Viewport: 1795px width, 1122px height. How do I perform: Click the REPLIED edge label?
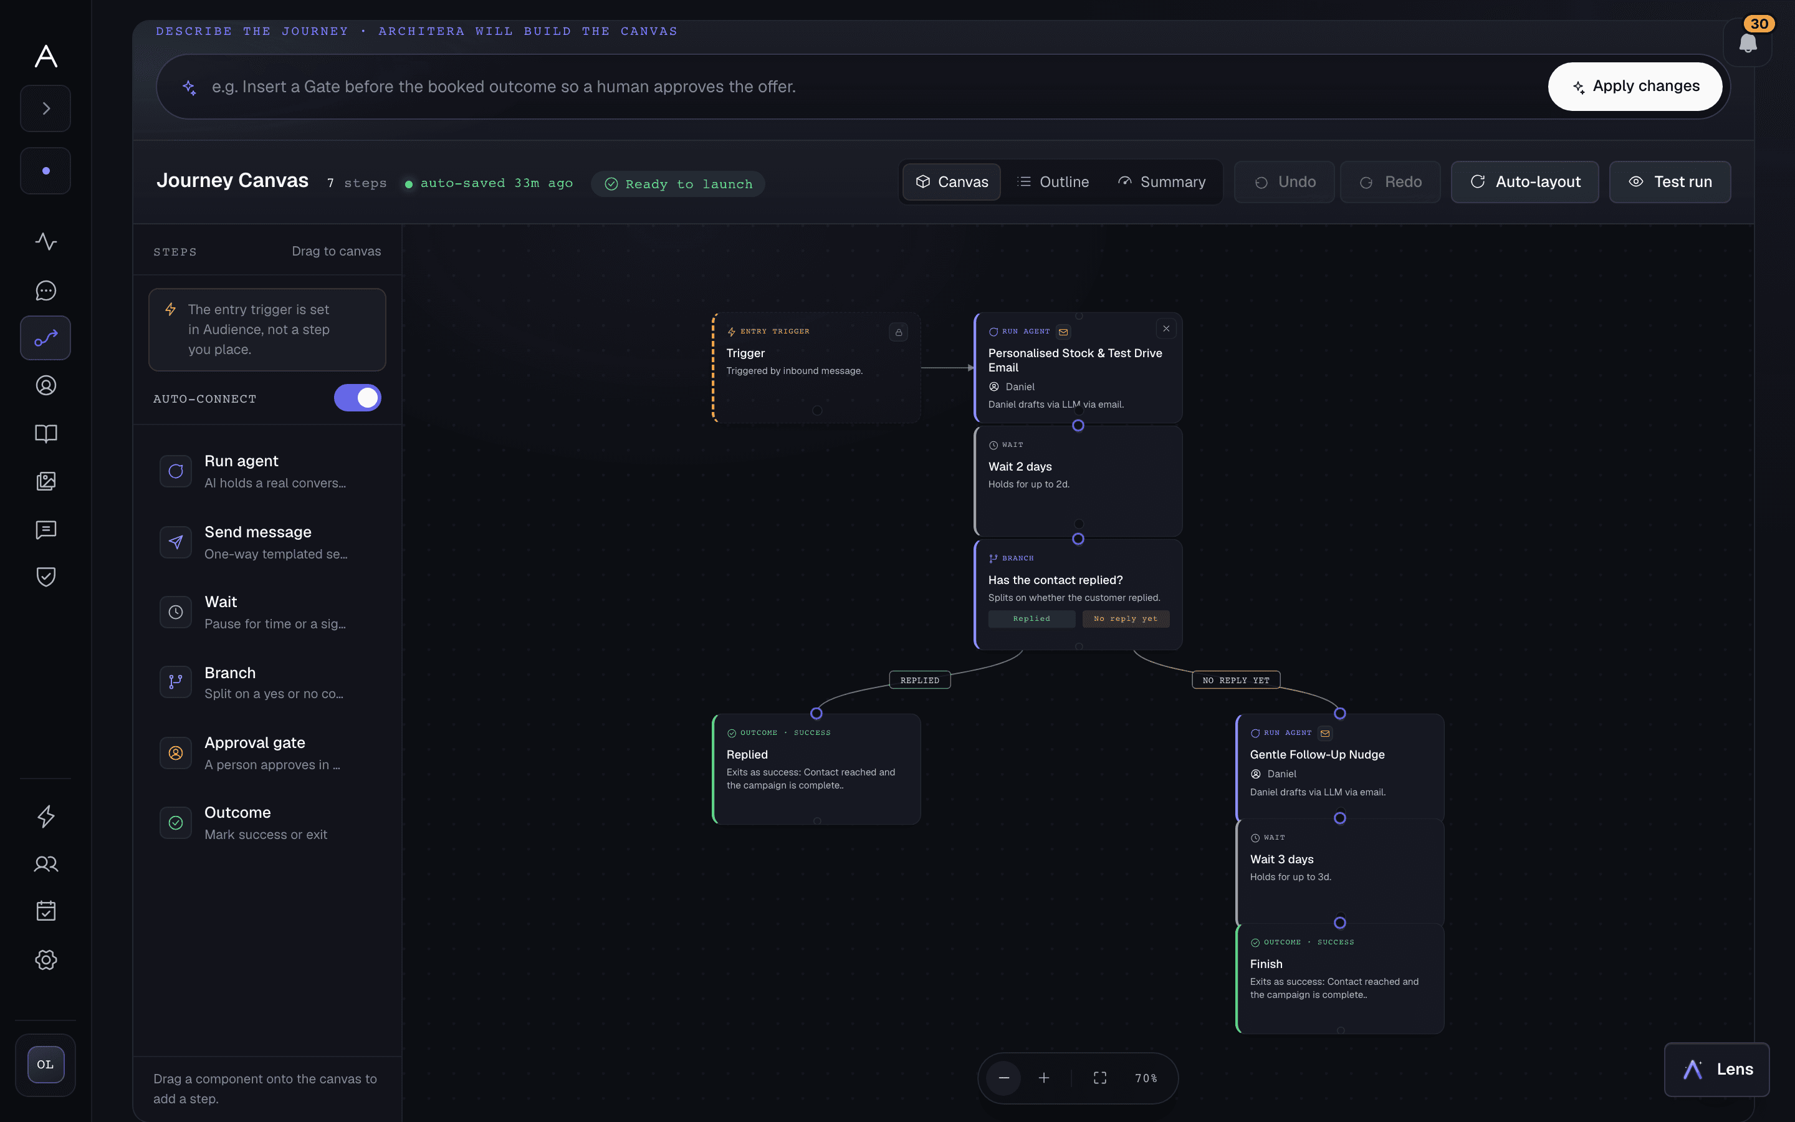pyautogui.click(x=920, y=679)
